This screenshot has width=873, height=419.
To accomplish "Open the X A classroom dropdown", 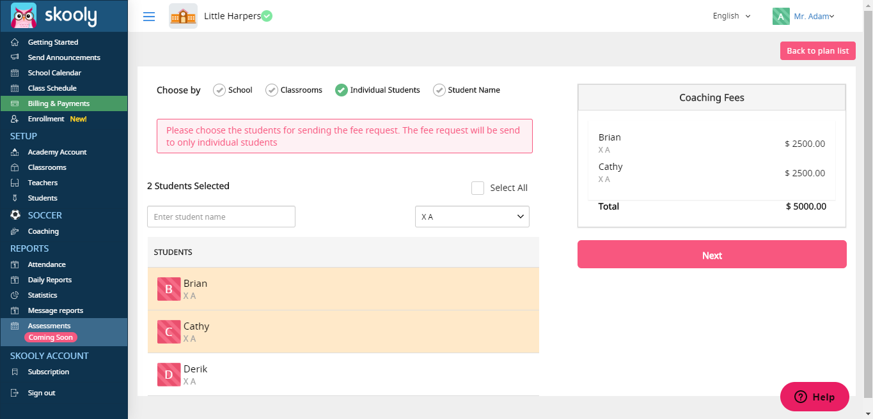I will tap(472, 217).
